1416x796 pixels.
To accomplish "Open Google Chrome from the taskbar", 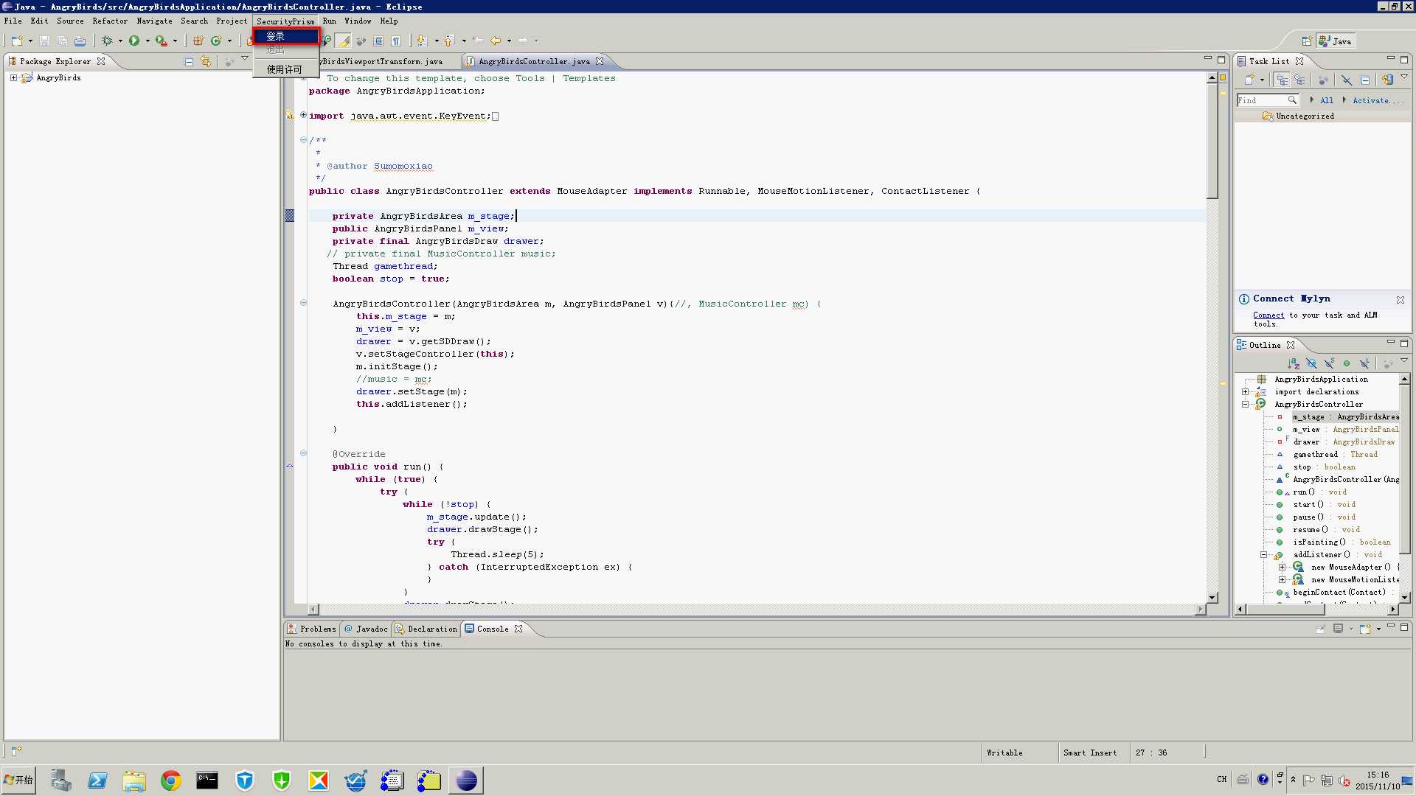I will pos(170,780).
